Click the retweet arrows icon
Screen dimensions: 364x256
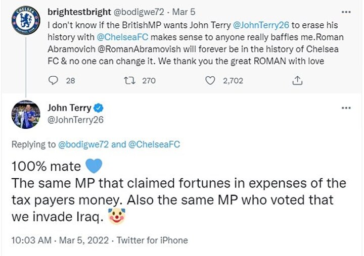tap(128, 80)
